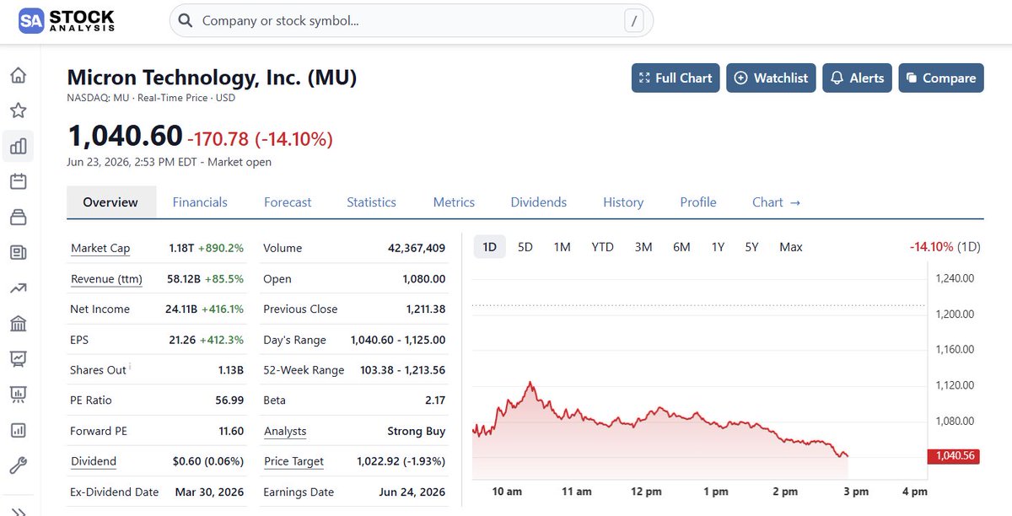Viewport: 1012px width, 516px height.
Task: Add MU to Watchlist
Action: (771, 78)
